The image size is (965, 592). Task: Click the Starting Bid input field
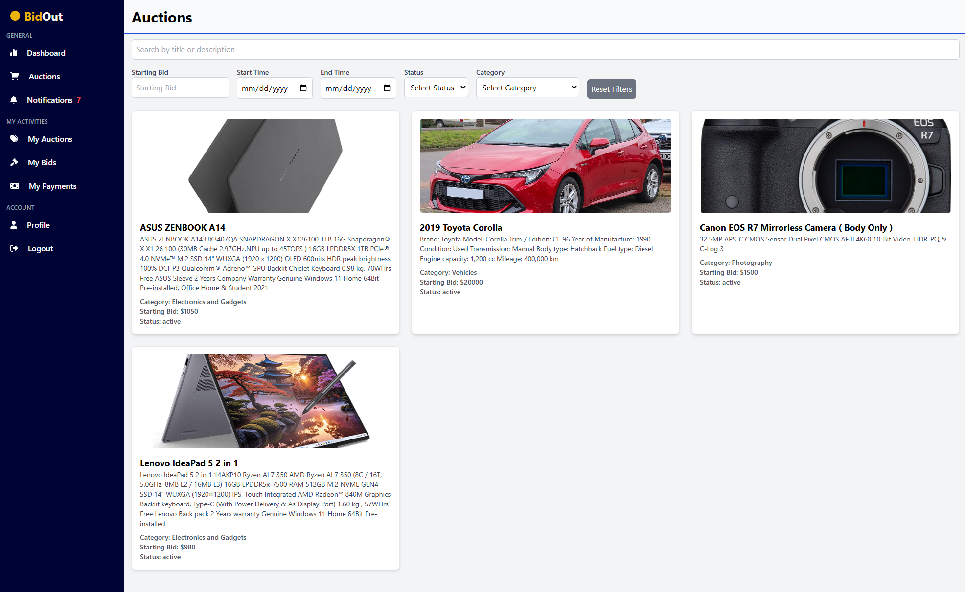[x=180, y=88]
